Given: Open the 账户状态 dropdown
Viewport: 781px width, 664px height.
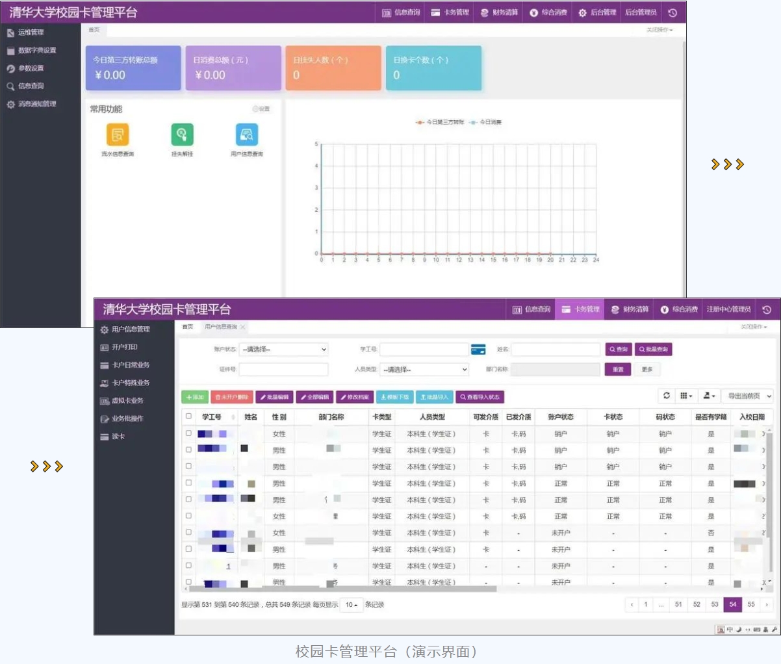Looking at the screenshot, I should [x=284, y=350].
